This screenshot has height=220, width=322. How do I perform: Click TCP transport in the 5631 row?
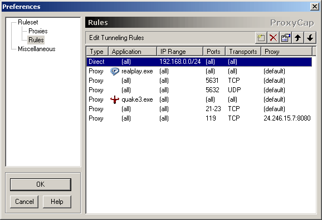233,81
